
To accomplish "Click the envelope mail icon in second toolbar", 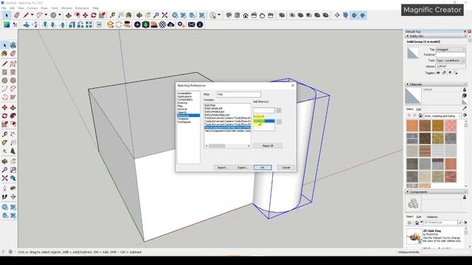I will coord(192,24).
